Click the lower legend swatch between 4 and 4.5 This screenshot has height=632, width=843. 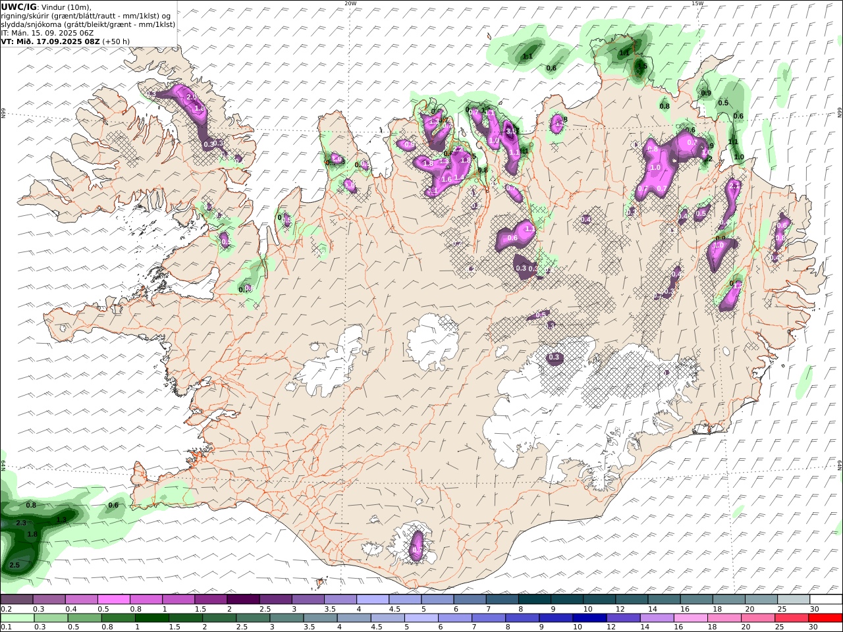354,618
